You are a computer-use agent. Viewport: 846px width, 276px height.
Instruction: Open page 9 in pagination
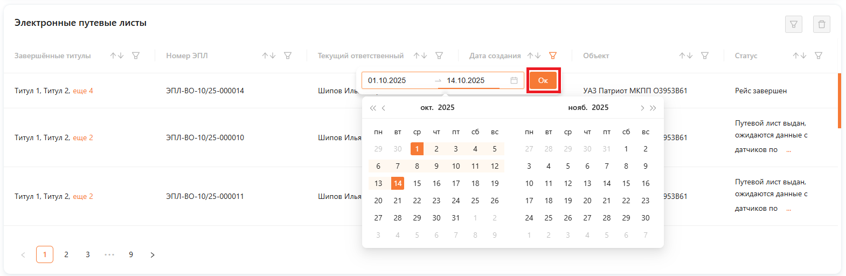pos(131,254)
